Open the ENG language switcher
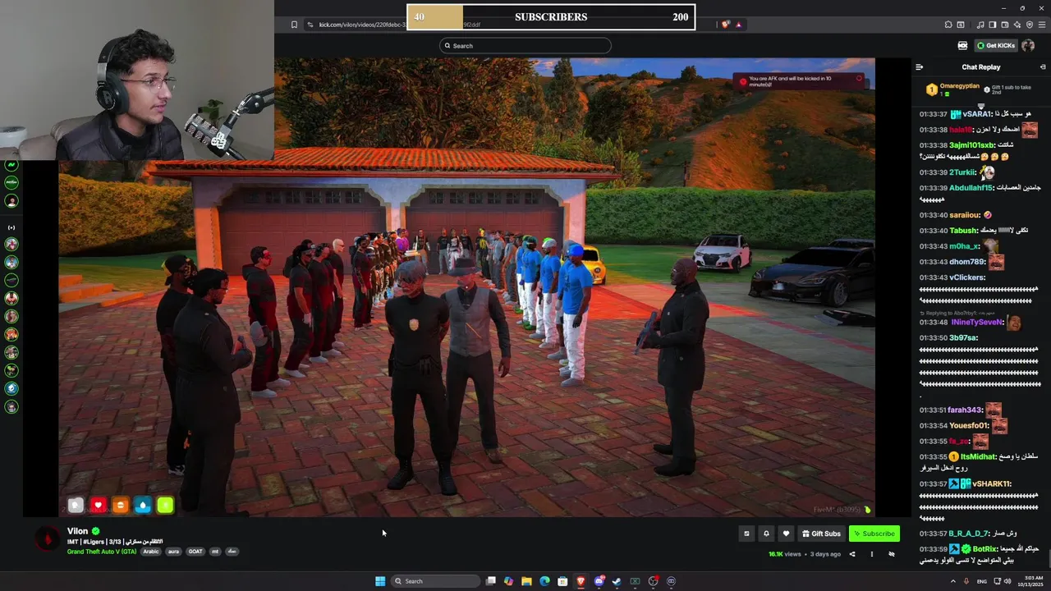The image size is (1051, 591). tap(981, 581)
